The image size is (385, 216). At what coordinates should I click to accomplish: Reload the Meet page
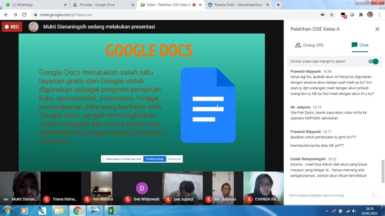click(x=24, y=15)
